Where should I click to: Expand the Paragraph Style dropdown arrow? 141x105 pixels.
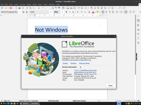[x=20, y=12]
